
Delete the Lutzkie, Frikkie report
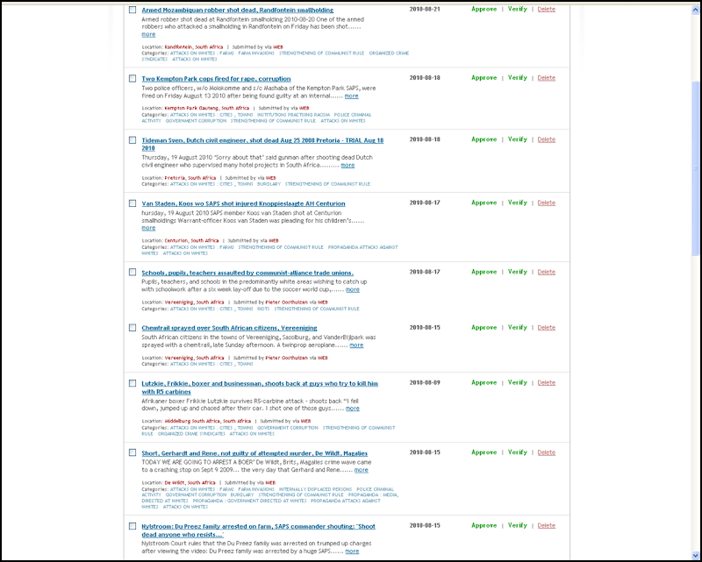[x=546, y=382]
